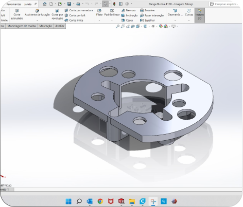Open the Options gear icon
The image size is (243, 207).
(x=127, y=4)
